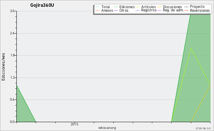This screenshot has height=131, width=214.
Task: Click the 'Artículos' legend label
Action: point(148,7)
